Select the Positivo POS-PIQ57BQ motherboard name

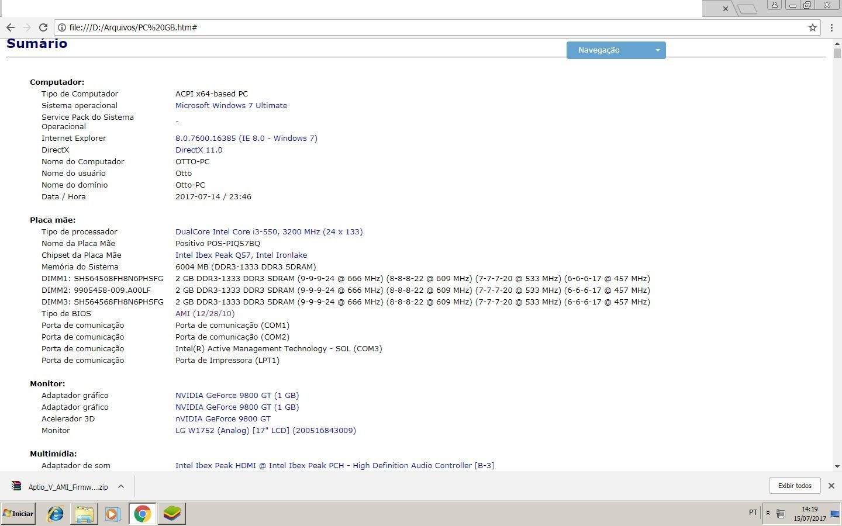tap(218, 244)
